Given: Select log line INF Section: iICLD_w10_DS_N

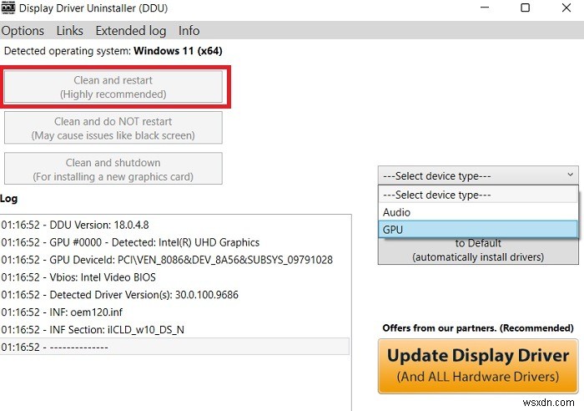Looking at the screenshot, I should pos(174,330).
